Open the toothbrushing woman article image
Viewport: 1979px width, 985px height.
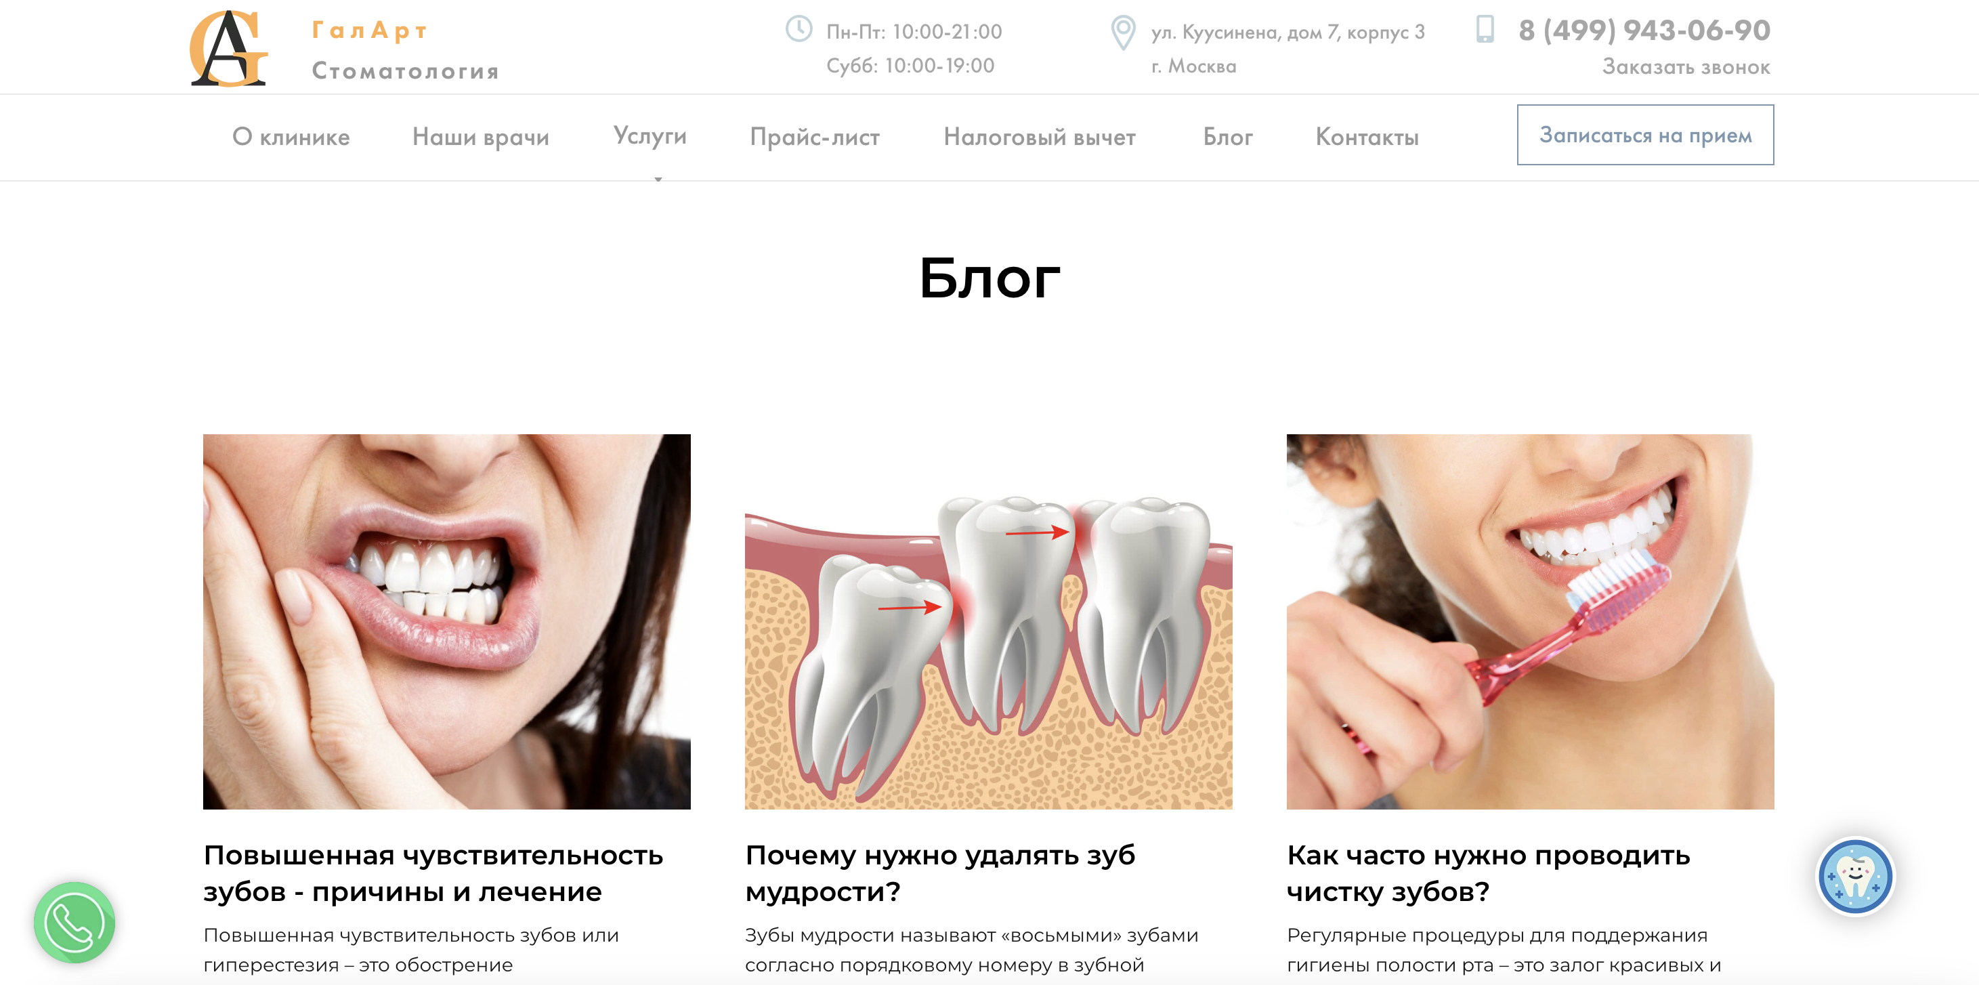pos(1531,622)
